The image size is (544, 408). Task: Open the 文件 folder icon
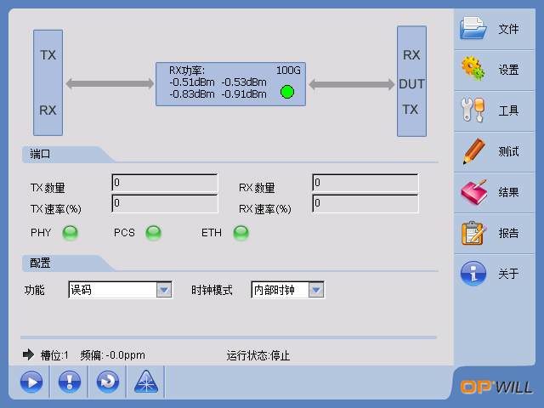coord(473,28)
